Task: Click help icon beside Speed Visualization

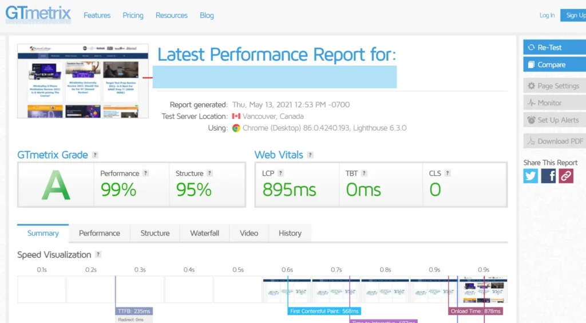Action: pos(98,255)
